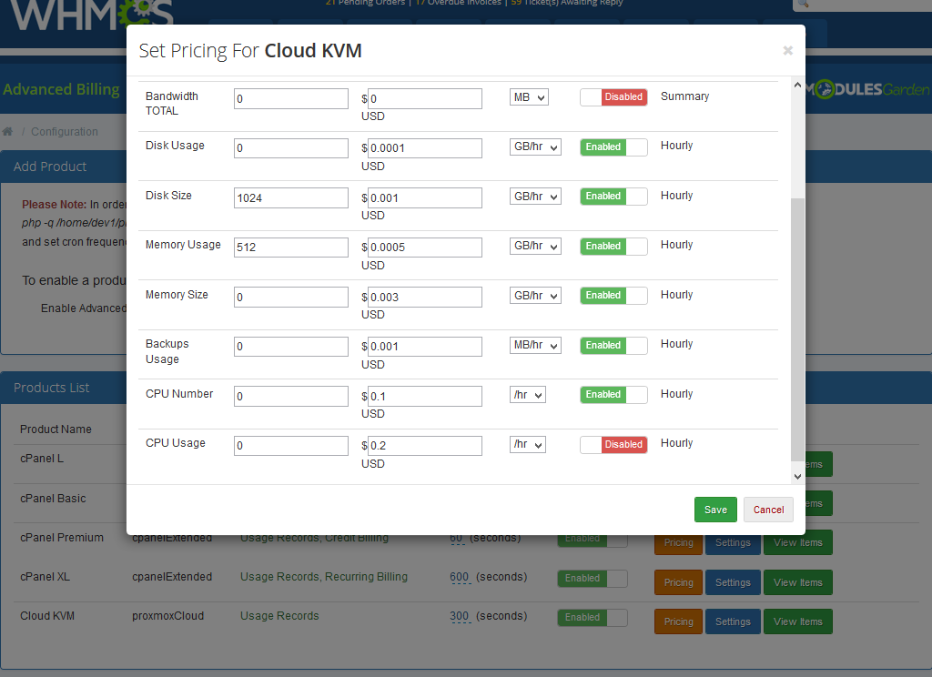Viewport: 932px width, 677px height.
Task: Click Disk Size free limit field 1024
Action: point(290,198)
